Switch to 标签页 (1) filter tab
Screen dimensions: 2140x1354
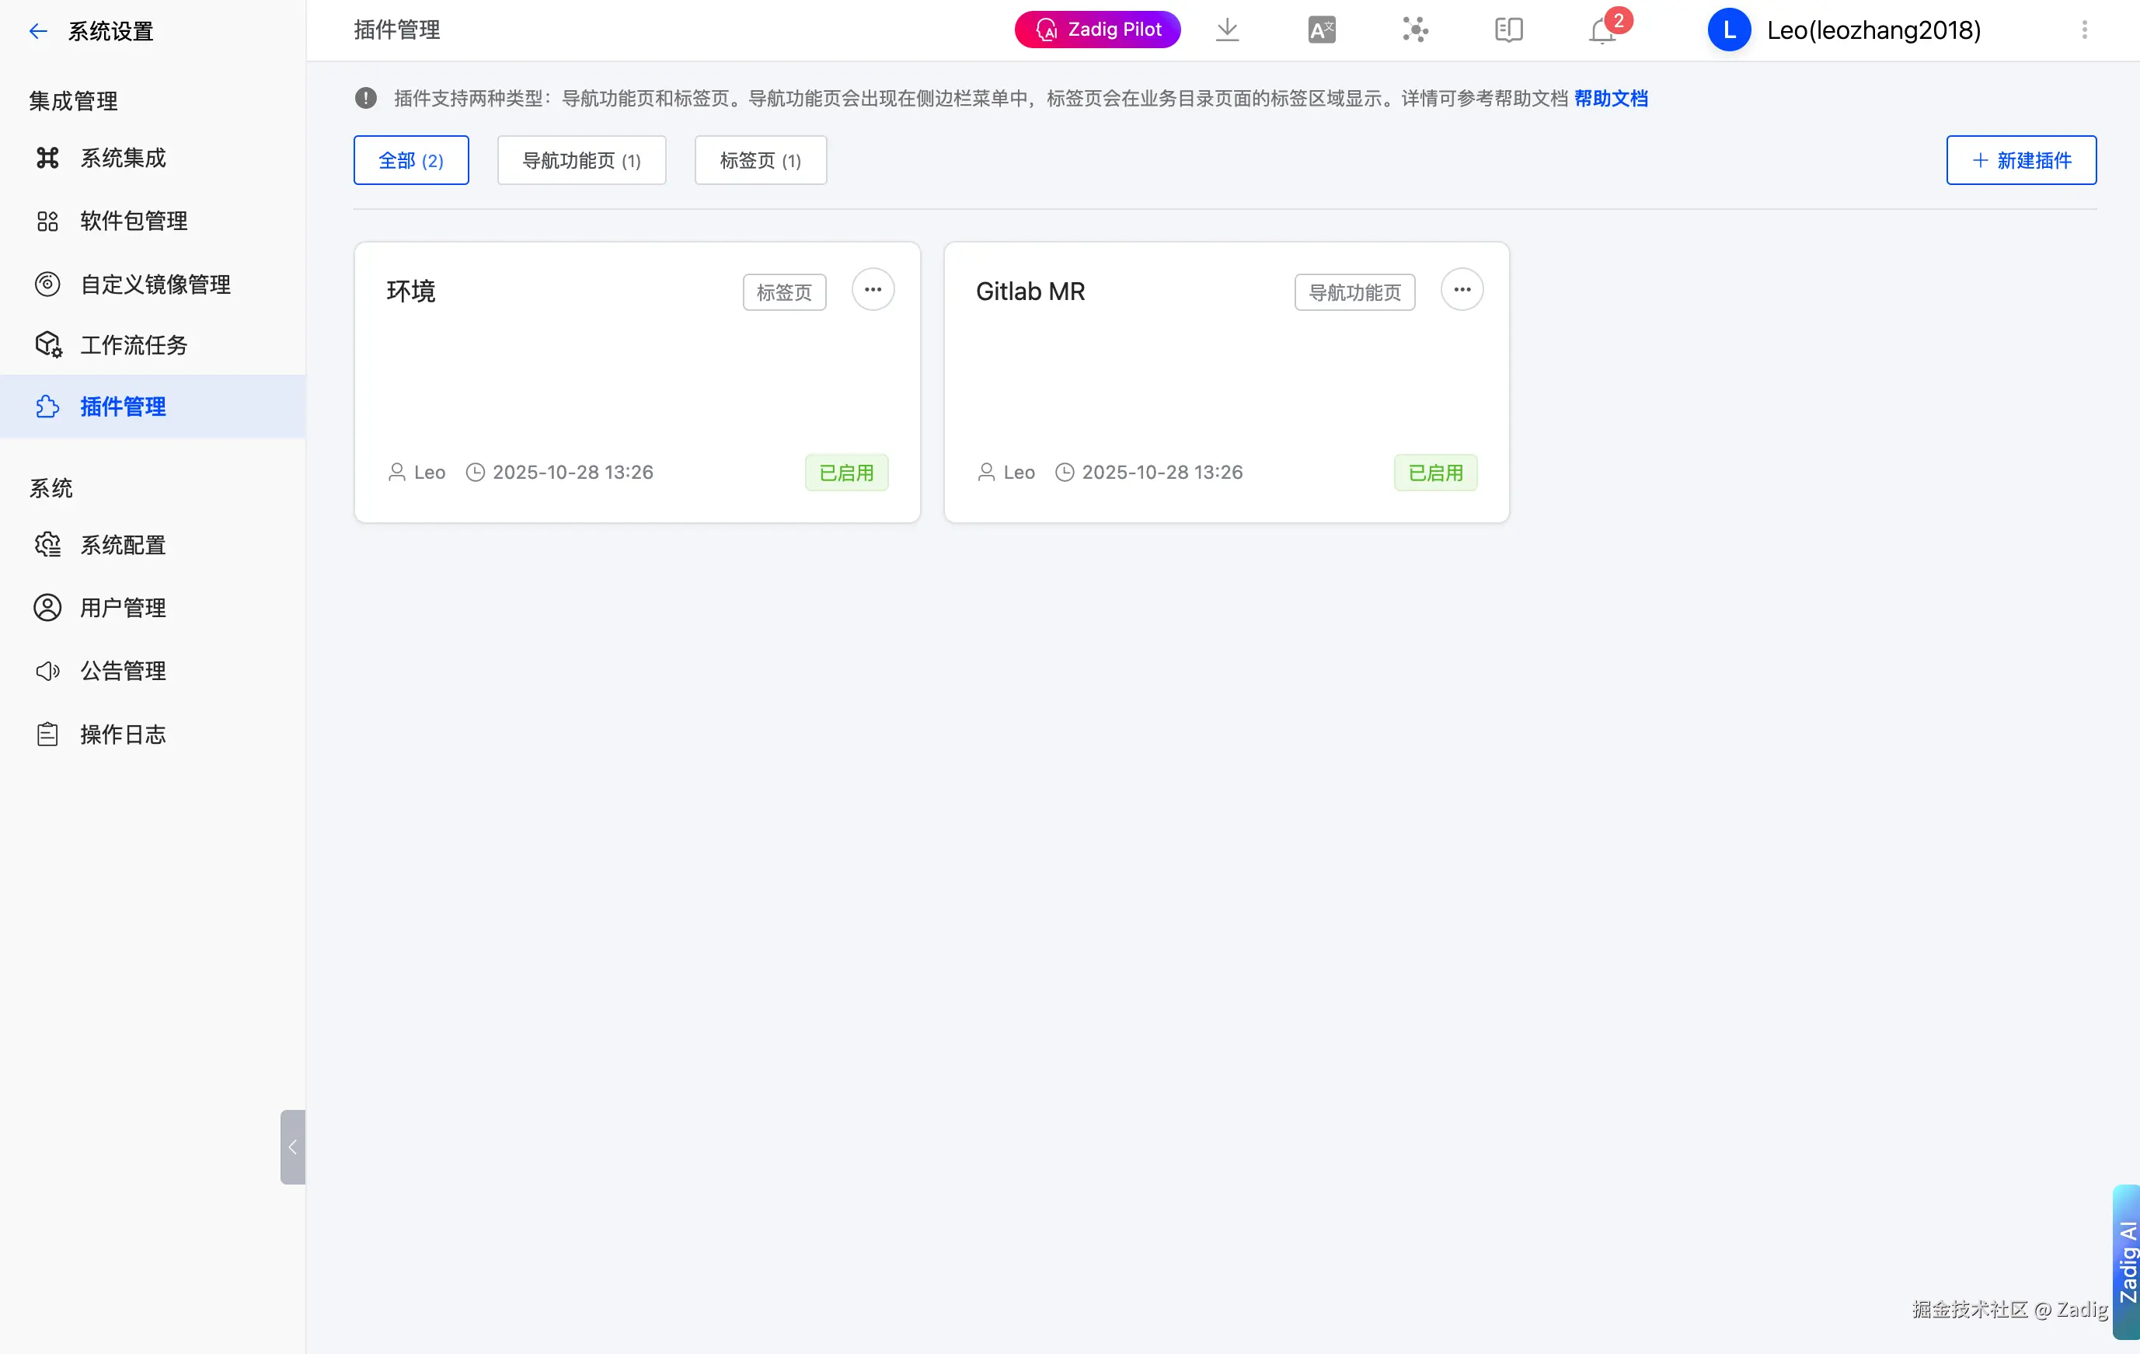point(760,160)
